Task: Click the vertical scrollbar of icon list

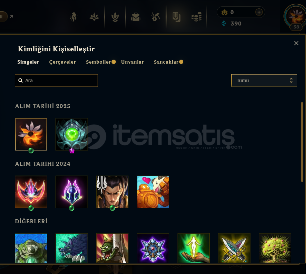Action: click(x=302, y=142)
